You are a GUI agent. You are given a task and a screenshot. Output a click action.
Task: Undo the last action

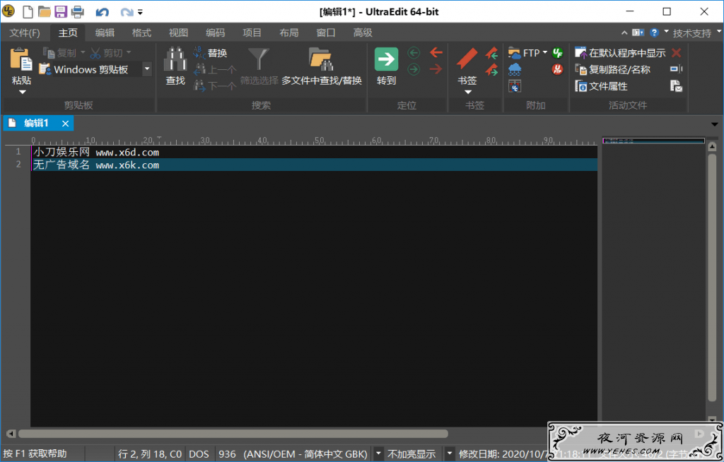point(102,12)
